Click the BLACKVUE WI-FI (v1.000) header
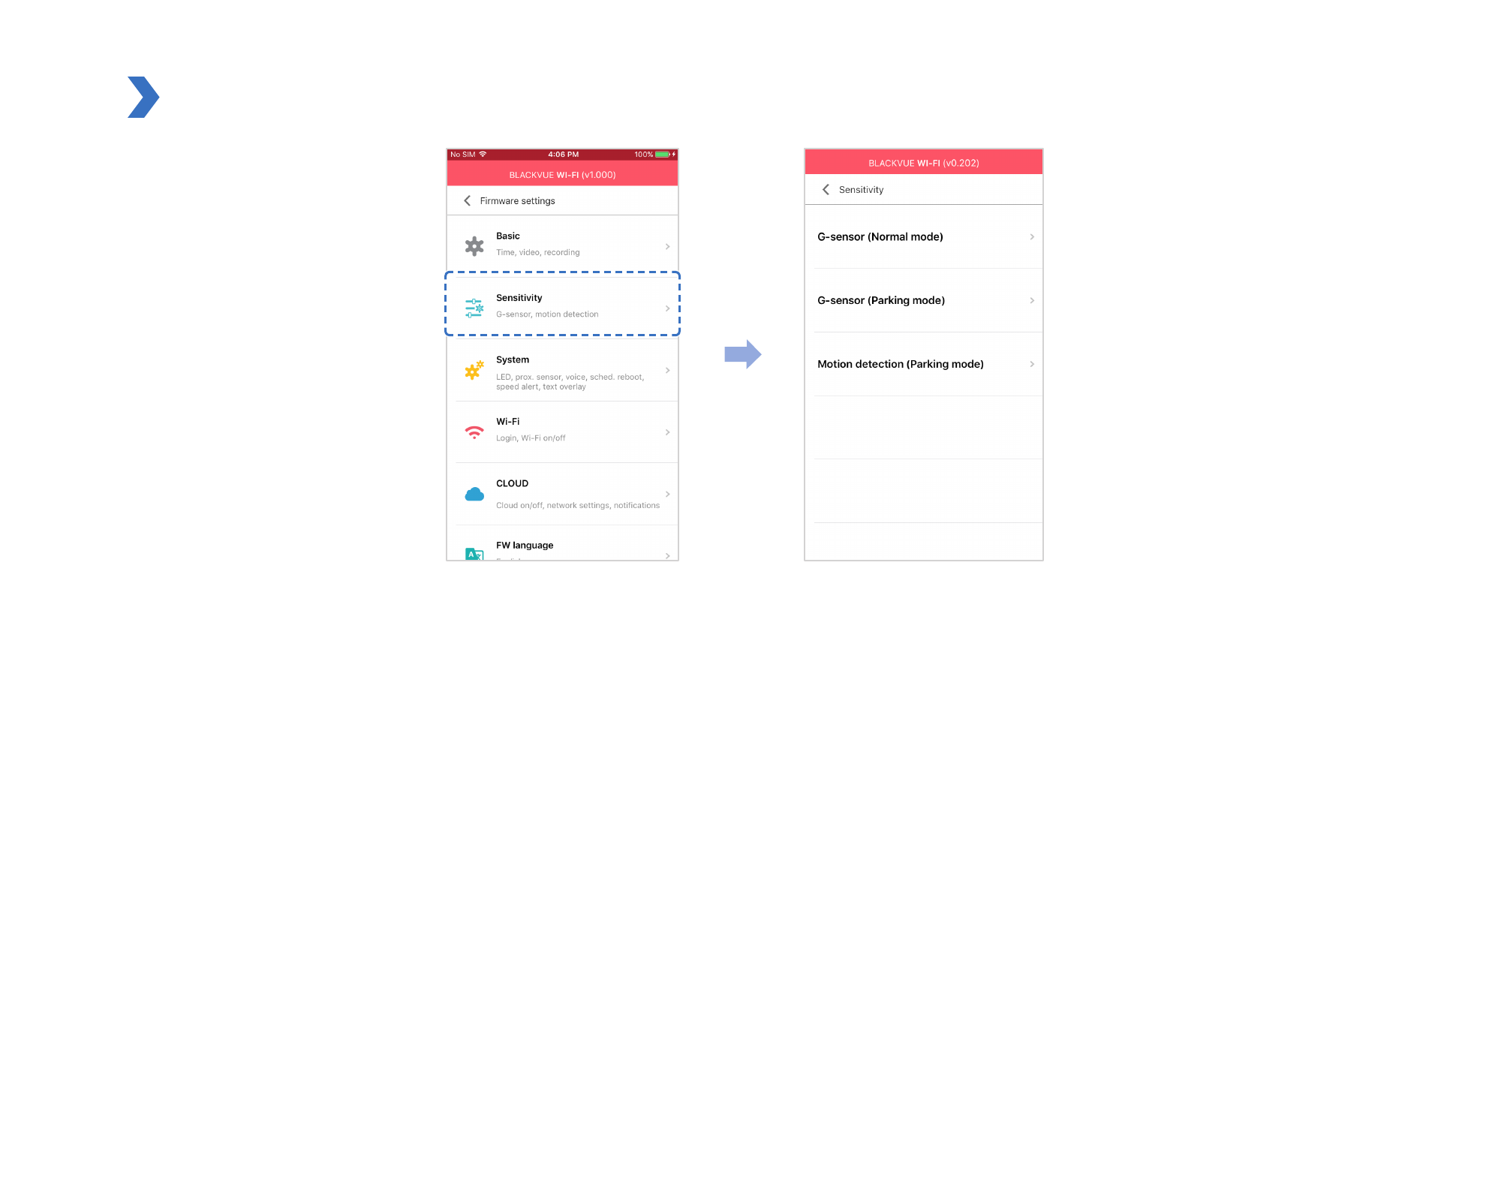Image resolution: width=1489 pixels, height=1191 pixels. 562,175
